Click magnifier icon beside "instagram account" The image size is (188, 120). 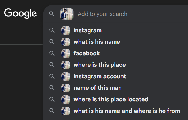pos(52,76)
